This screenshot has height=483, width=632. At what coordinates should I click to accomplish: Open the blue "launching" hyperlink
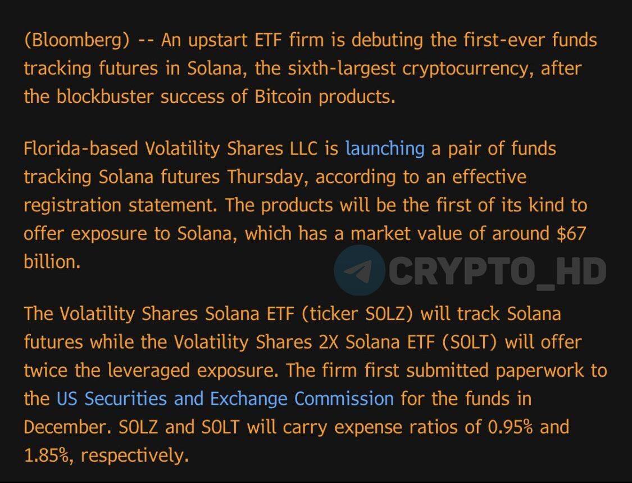coord(385,150)
